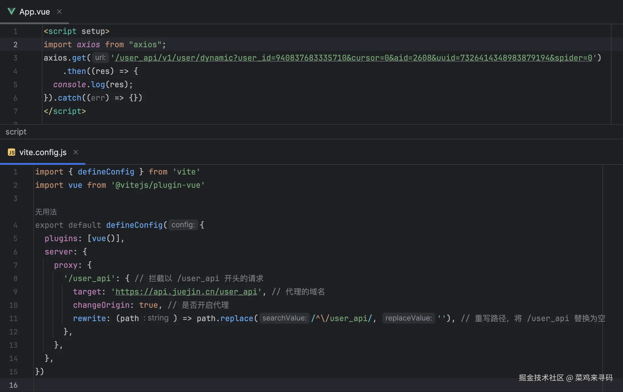Open the https://api.juejin.cn/user_api link
This screenshot has height=392, width=623.
[186, 292]
